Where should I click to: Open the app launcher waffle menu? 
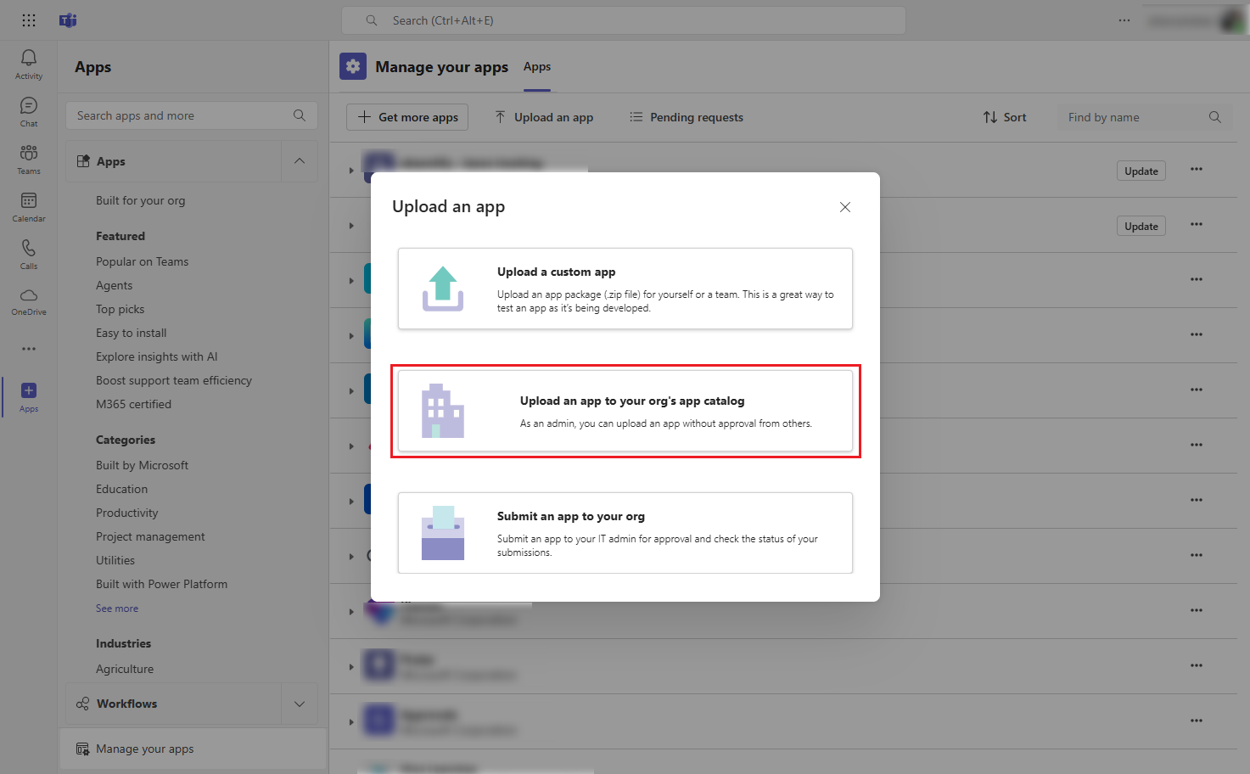28,20
